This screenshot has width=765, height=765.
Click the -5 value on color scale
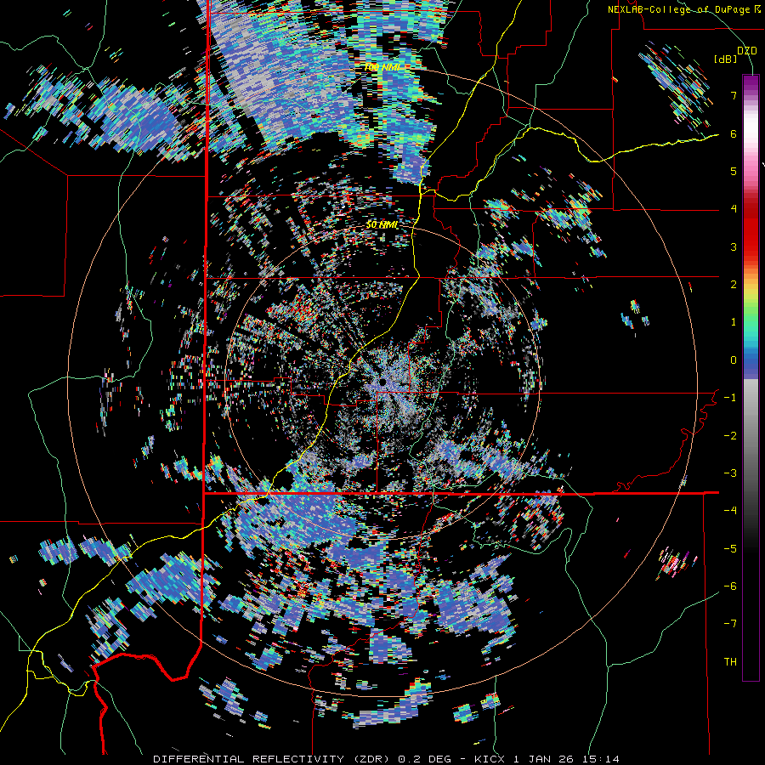coord(730,549)
